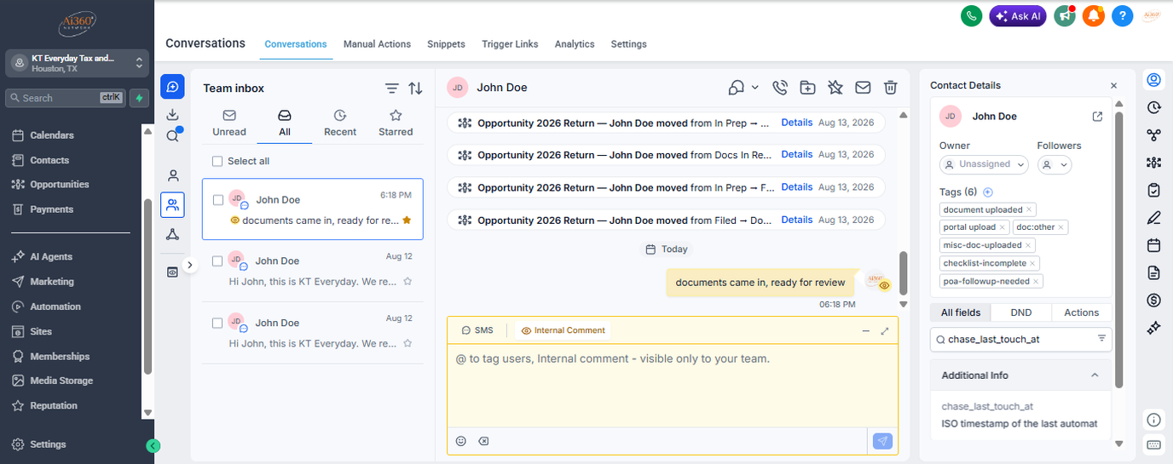Open Details link for In Prep → first row
The height and width of the screenshot is (464, 1173).
pyautogui.click(x=797, y=123)
